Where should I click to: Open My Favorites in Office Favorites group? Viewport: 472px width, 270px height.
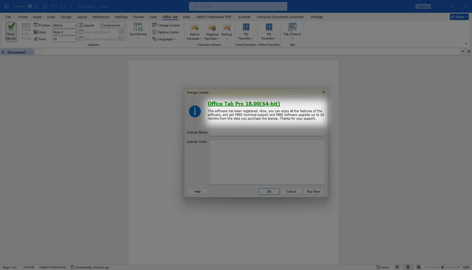(x=269, y=32)
